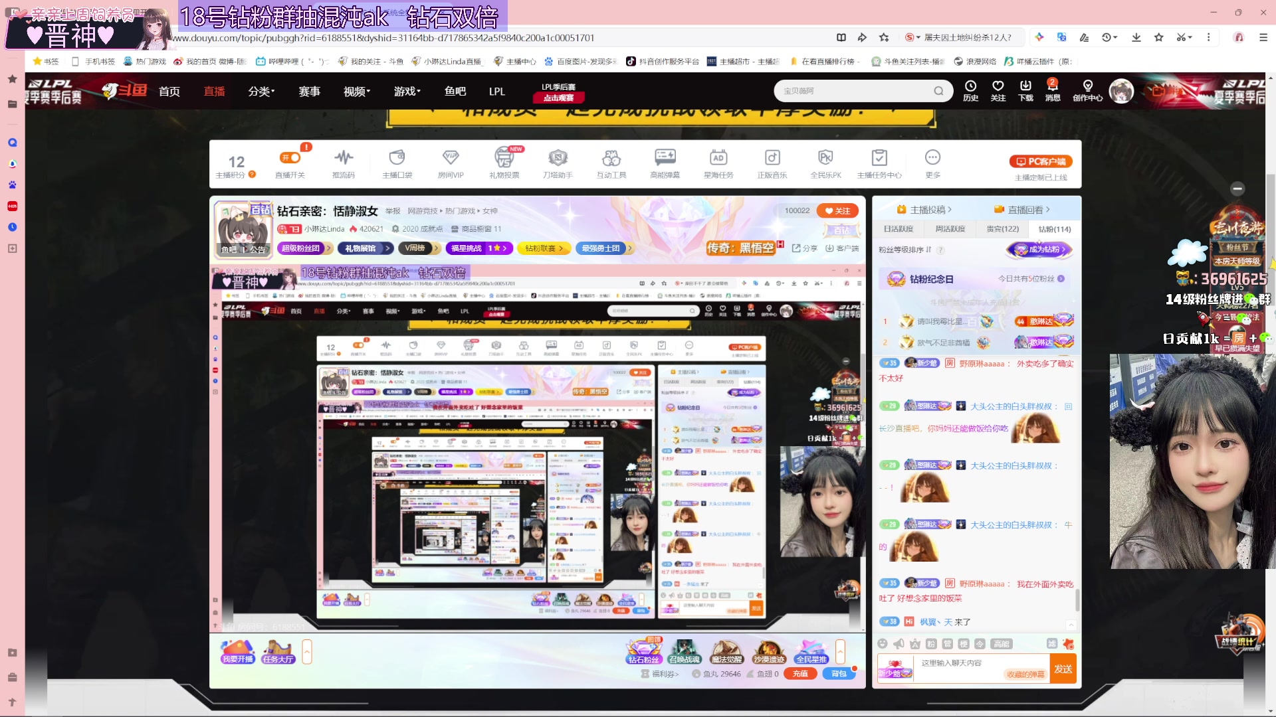This screenshot has width=1276, height=717.
Task: Open the browser scissors screenshot dropdown
Action: click(1184, 37)
